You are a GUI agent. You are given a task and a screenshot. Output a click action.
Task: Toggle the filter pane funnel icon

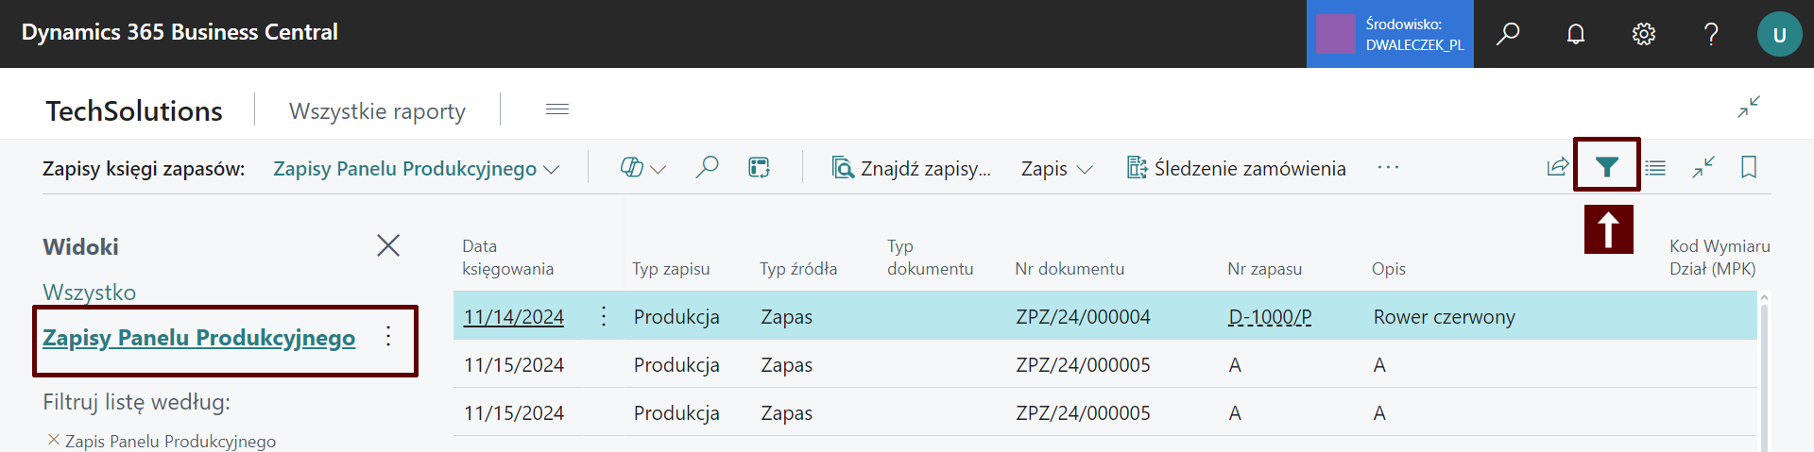pos(1606,167)
